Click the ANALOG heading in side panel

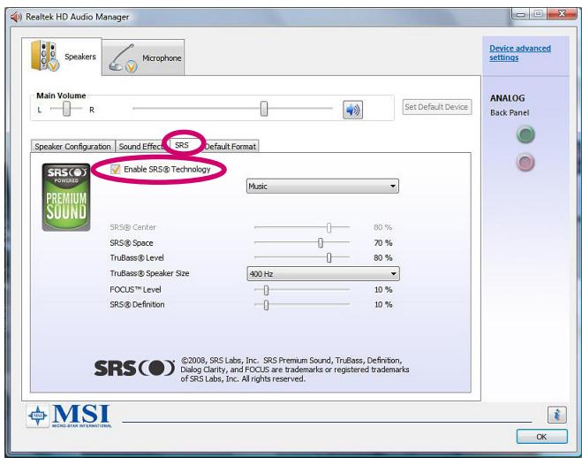[508, 98]
